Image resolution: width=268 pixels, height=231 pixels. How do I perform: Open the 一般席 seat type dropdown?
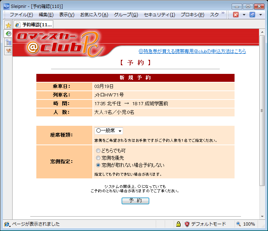tap(109, 131)
